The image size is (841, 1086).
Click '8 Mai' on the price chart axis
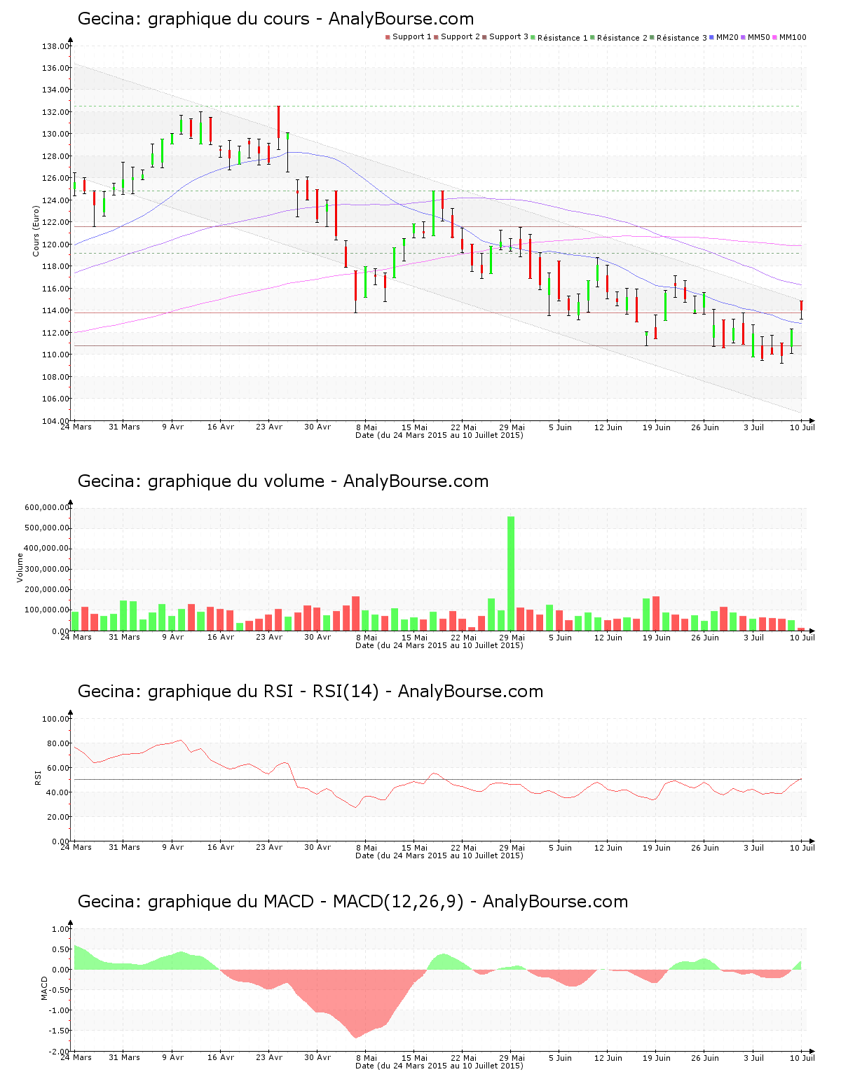(x=366, y=427)
